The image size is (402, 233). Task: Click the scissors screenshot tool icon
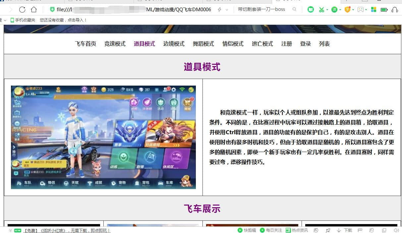[321, 10]
